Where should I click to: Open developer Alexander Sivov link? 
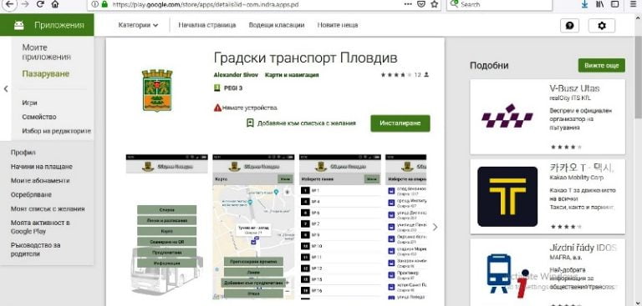tap(236, 75)
